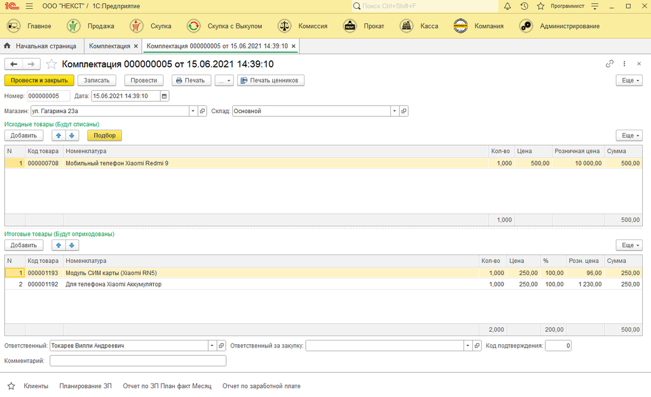Click the Печать button

coord(191,81)
